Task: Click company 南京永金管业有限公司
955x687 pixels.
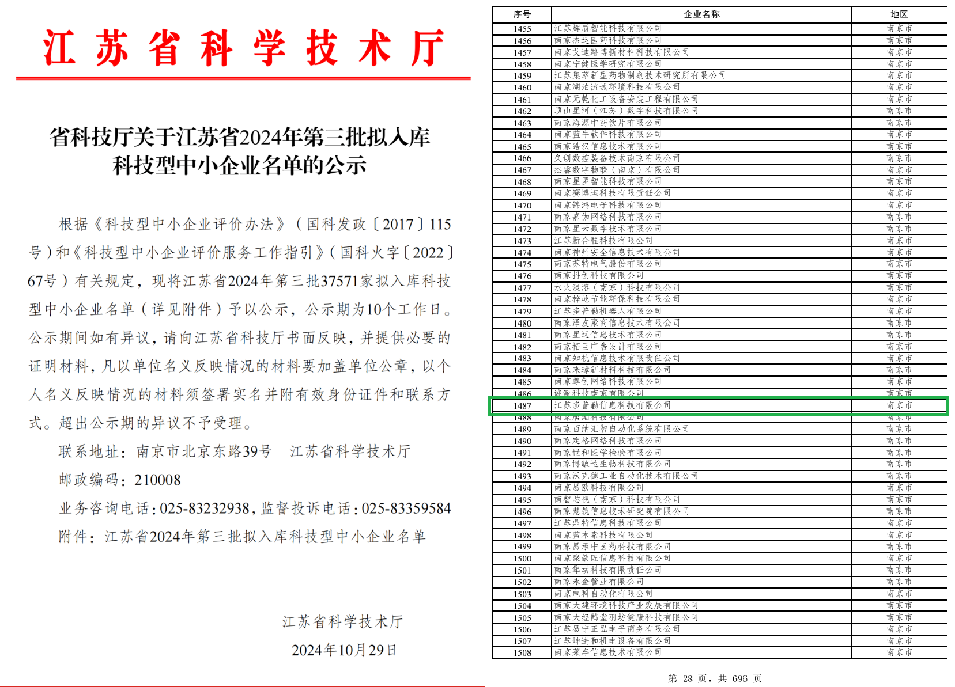Action: (599, 582)
